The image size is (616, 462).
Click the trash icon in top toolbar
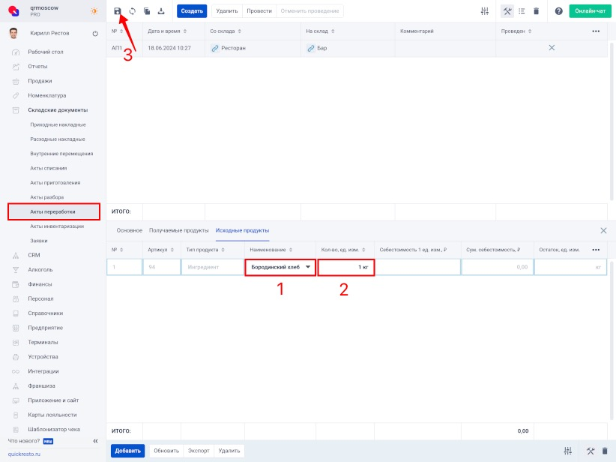point(536,11)
